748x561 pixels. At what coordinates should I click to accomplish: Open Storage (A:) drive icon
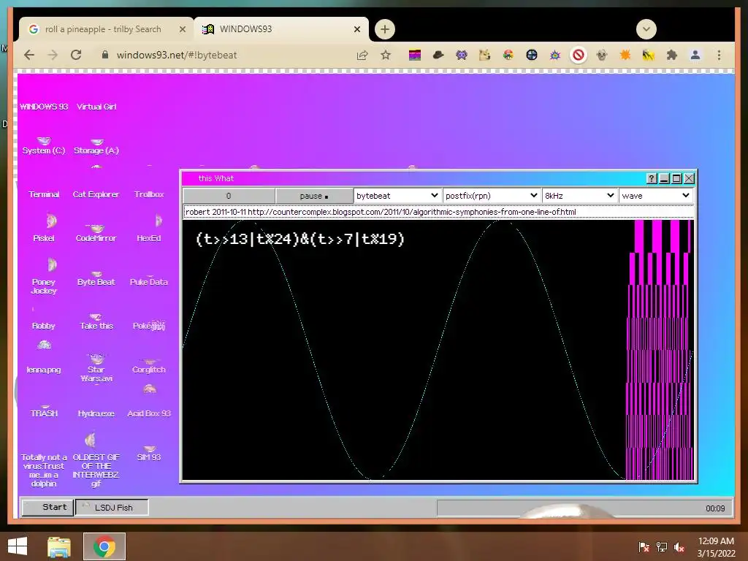(96, 146)
